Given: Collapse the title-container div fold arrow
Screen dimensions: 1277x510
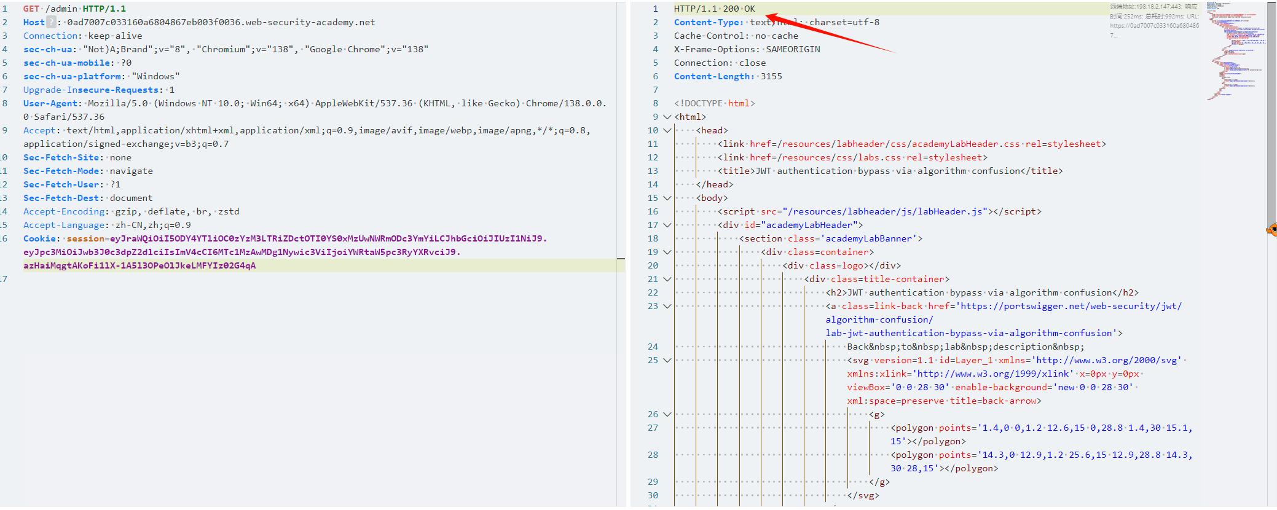Looking at the screenshot, I should [x=667, y=279].
